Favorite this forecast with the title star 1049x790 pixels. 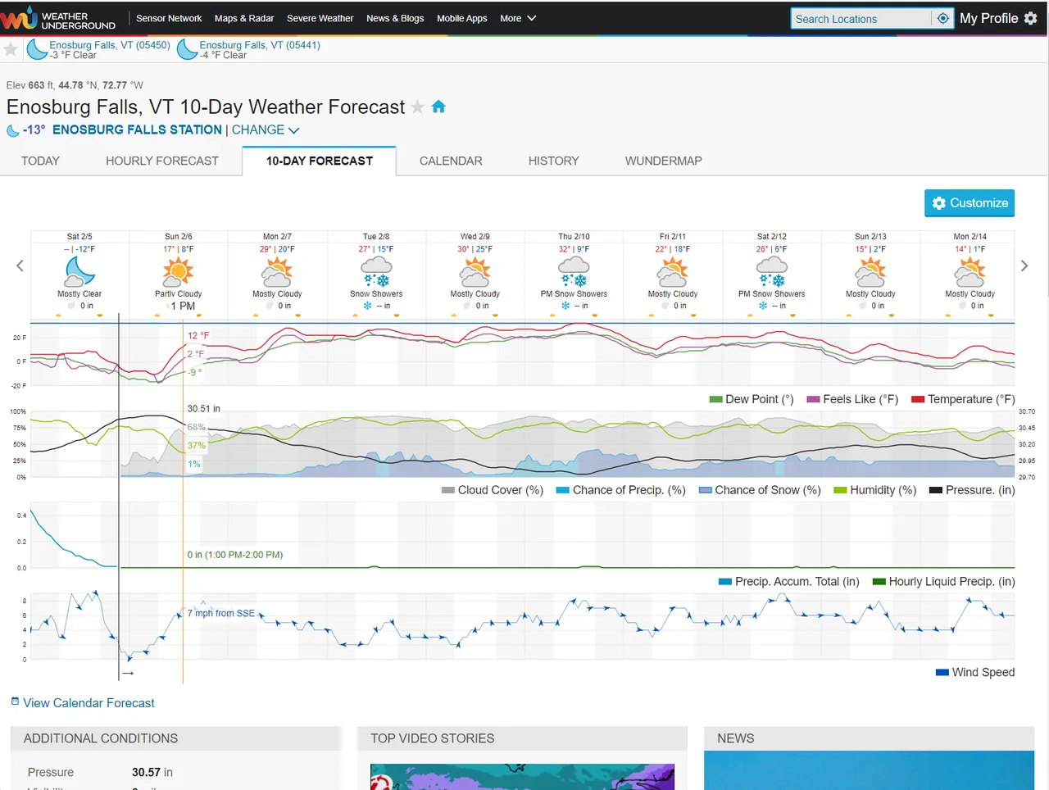point(417,107)
